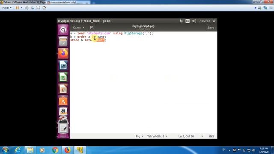Click 'students.csv' string in line one
The width and height of the screenshot is (274, 154).
(99, 33)
